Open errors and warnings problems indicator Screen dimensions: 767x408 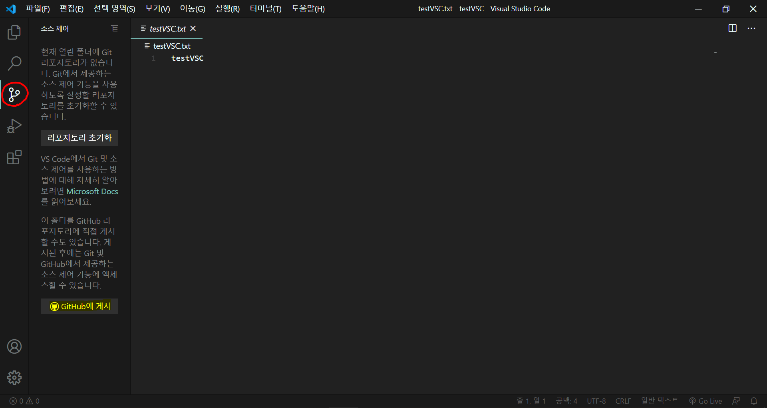click(24, 401)
